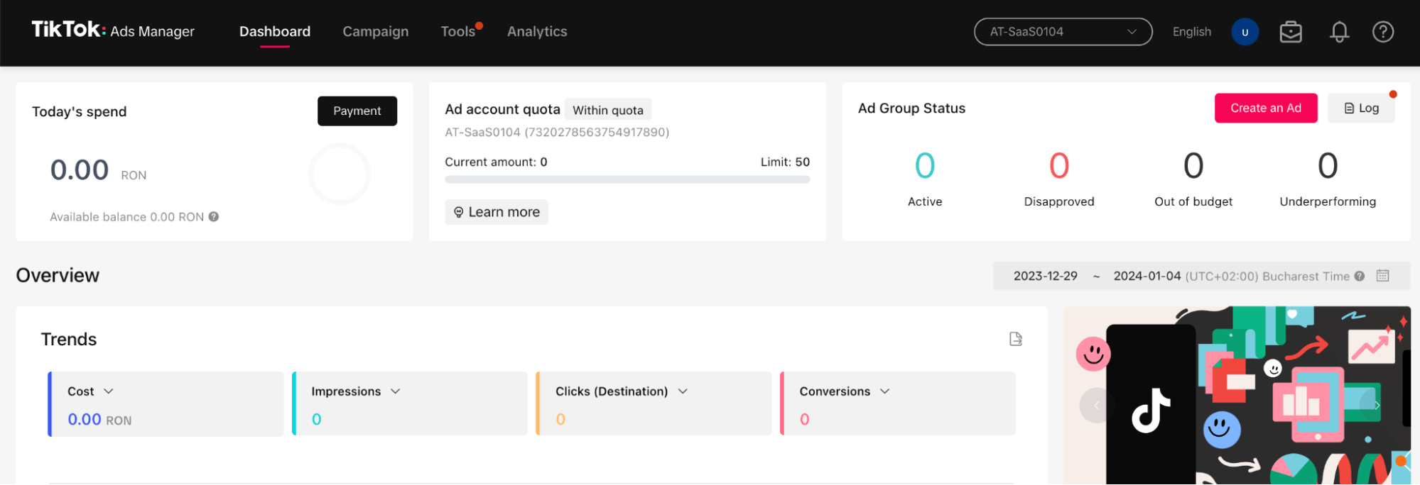
Task: Click Create an Ad button
Action: pyautogui.click(x=1266, y=108)
